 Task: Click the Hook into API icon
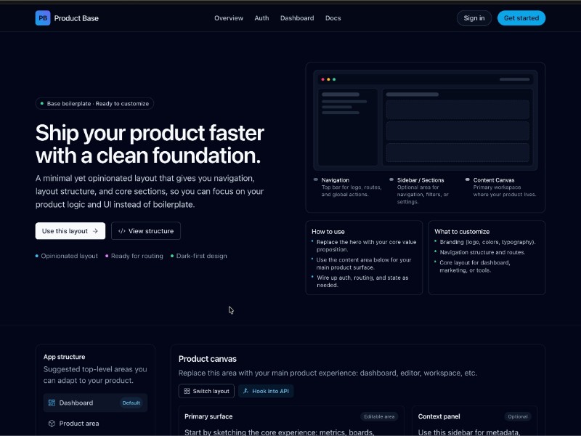click(245, 391)
